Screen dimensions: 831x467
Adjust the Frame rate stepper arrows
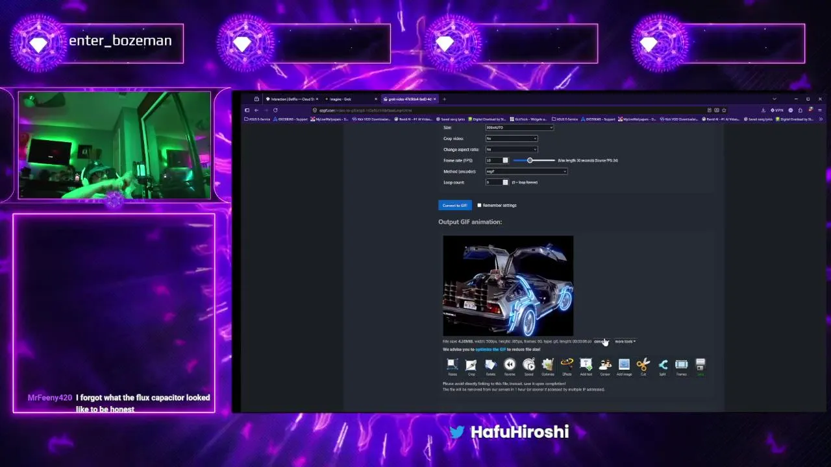506,160
